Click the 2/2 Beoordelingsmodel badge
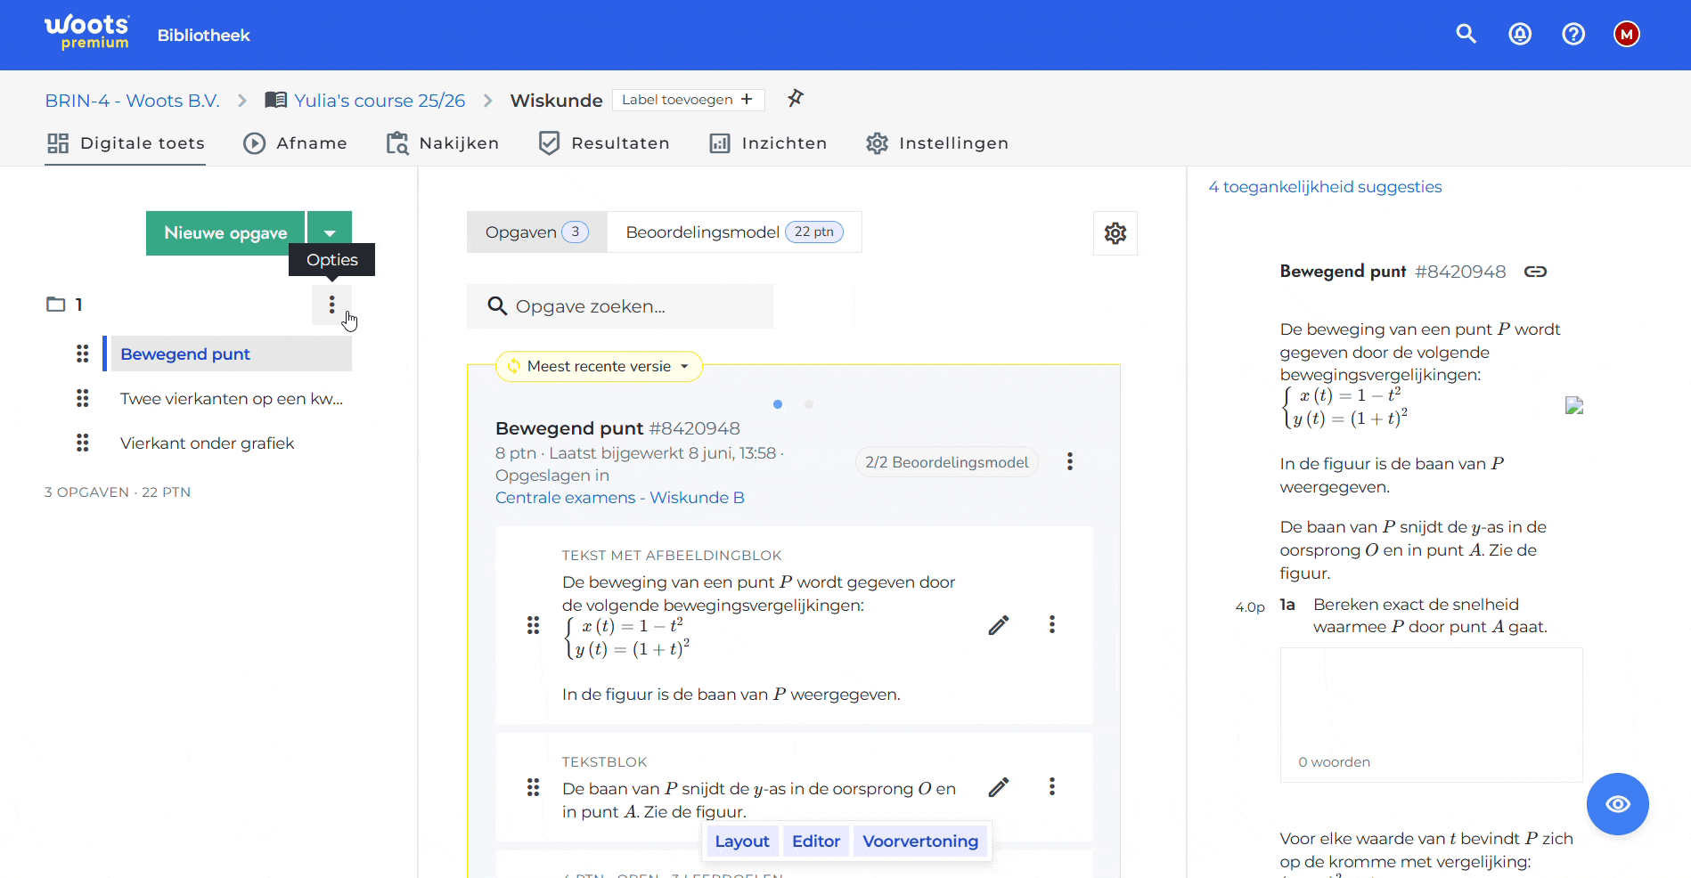The image size is (1691, 878). [x=946, y=462]
